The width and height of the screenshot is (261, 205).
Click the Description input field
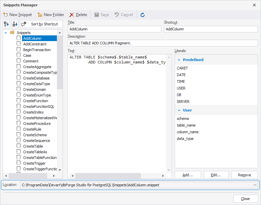[163, 43]
